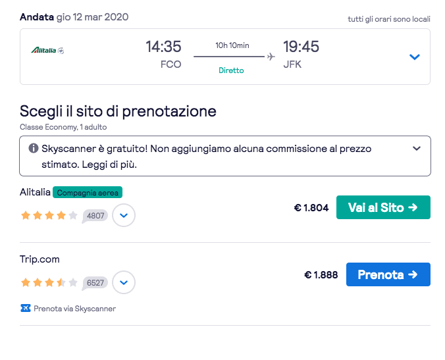Click the € 1.804 price
This screenshot has height=360, width=445.
point(311,208)
